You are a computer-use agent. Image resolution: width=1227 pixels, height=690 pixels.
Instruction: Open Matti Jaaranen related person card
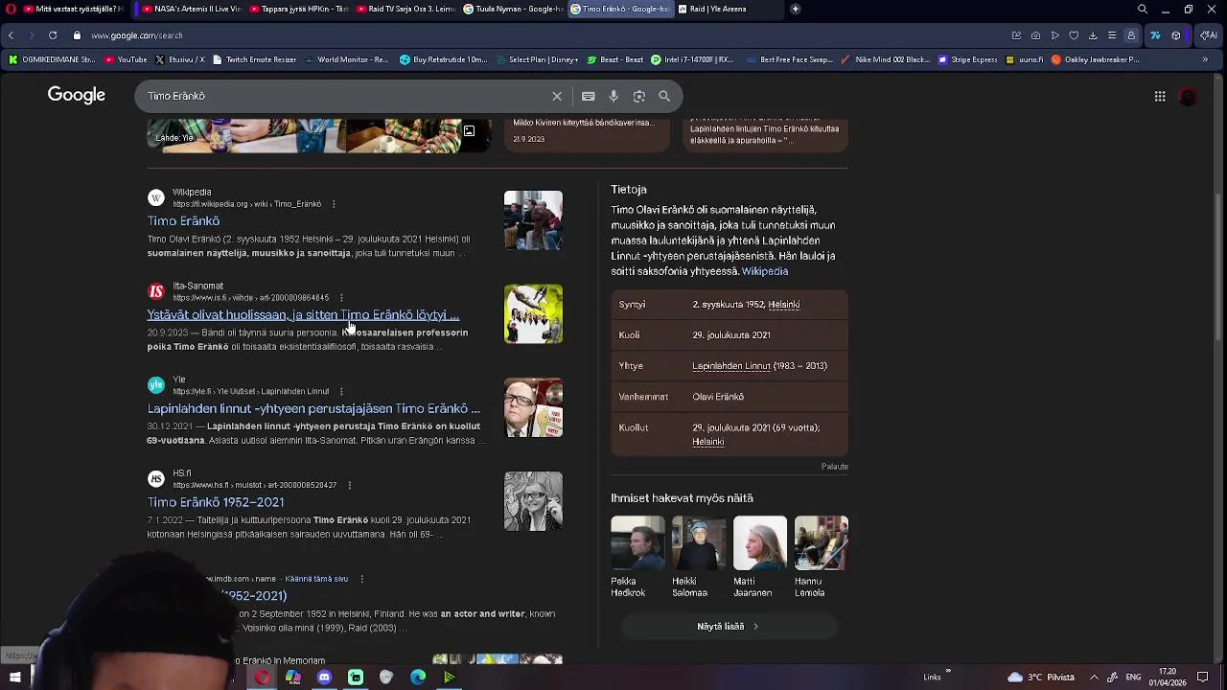pyautogui.click(x=760, y=558)
